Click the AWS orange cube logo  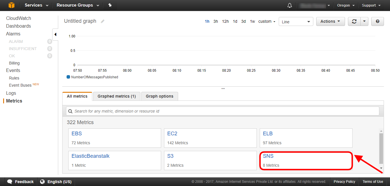pos(11,5)
